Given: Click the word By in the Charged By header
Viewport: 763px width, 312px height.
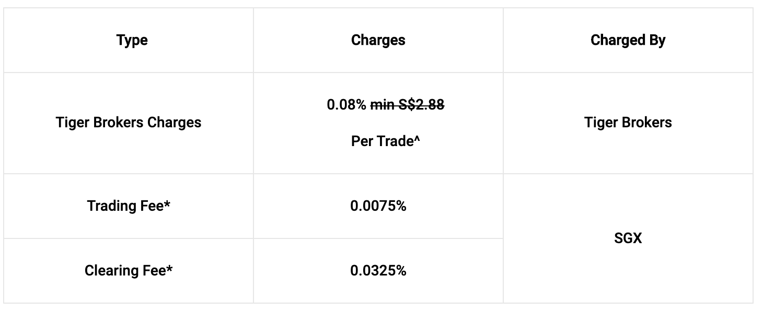Looking at the screenshot, I should (x=657, y=40).
